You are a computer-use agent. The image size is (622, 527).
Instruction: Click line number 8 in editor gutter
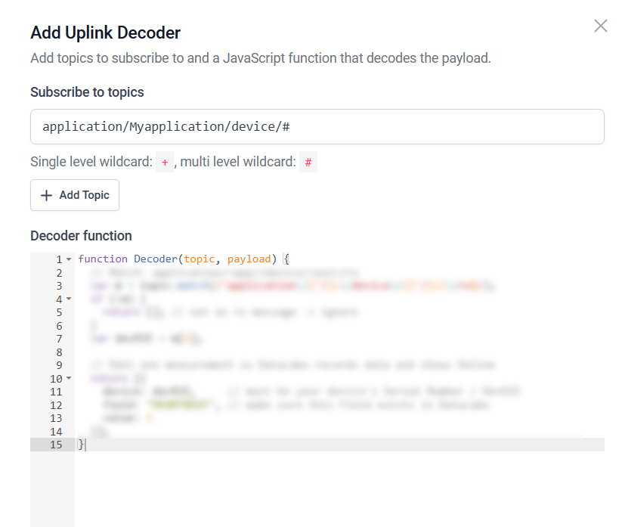[59, 352]
